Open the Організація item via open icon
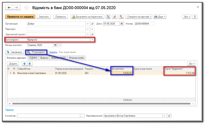This screenshot has width=205, height=124. coord(92,24)
